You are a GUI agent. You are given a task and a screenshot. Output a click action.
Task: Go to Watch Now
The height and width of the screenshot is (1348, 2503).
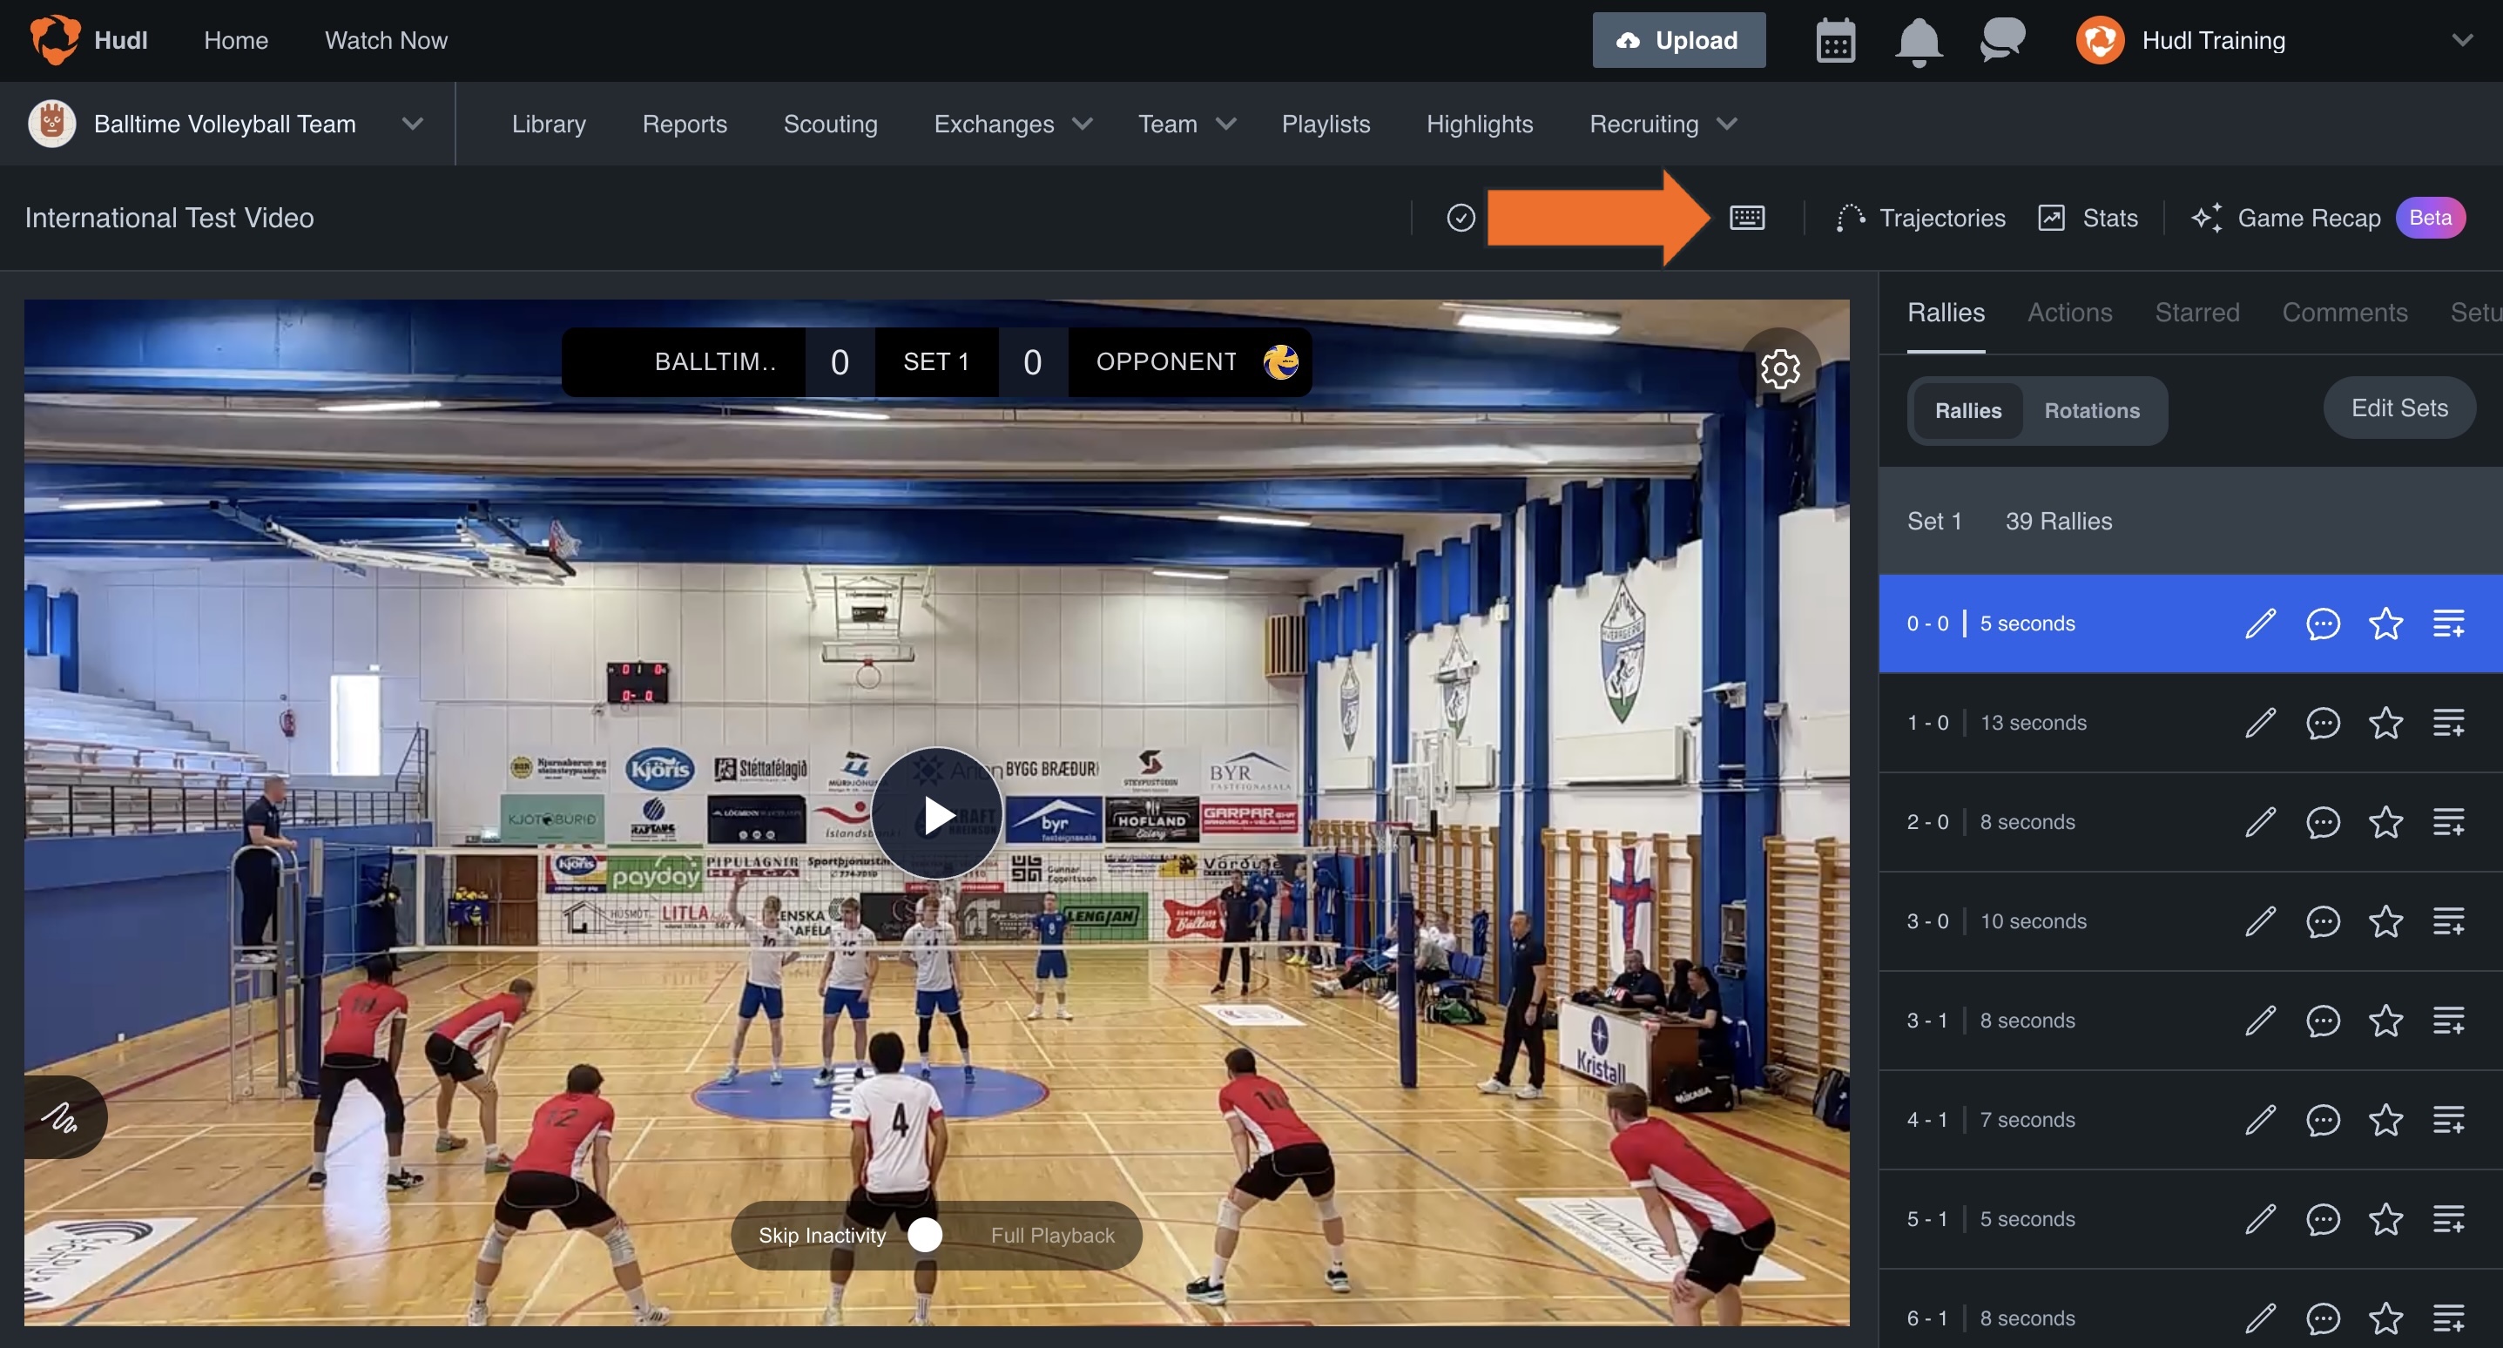click(x=386, y=40)
